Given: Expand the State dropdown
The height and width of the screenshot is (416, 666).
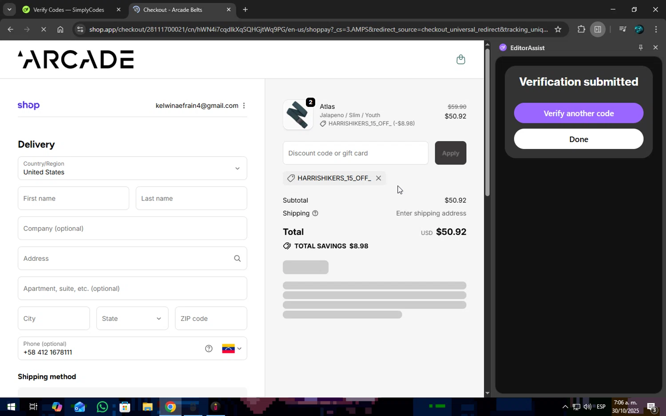Looking at the screenshot, I should point(132,318).
